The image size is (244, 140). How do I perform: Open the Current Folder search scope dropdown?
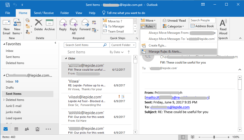pyautogui.click(x=123, y=45)
